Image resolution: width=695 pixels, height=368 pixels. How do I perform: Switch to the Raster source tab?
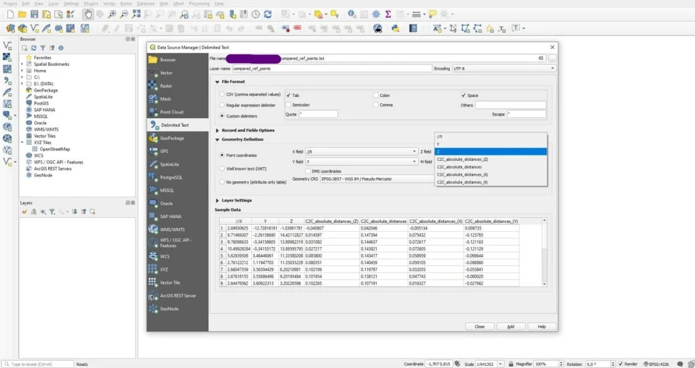pos(178,86)
